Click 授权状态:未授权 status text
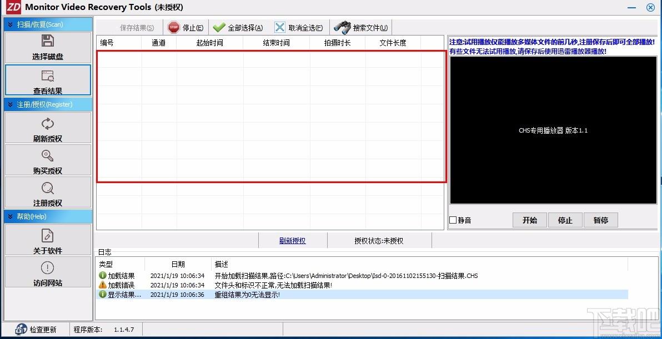 coord(379,241)
